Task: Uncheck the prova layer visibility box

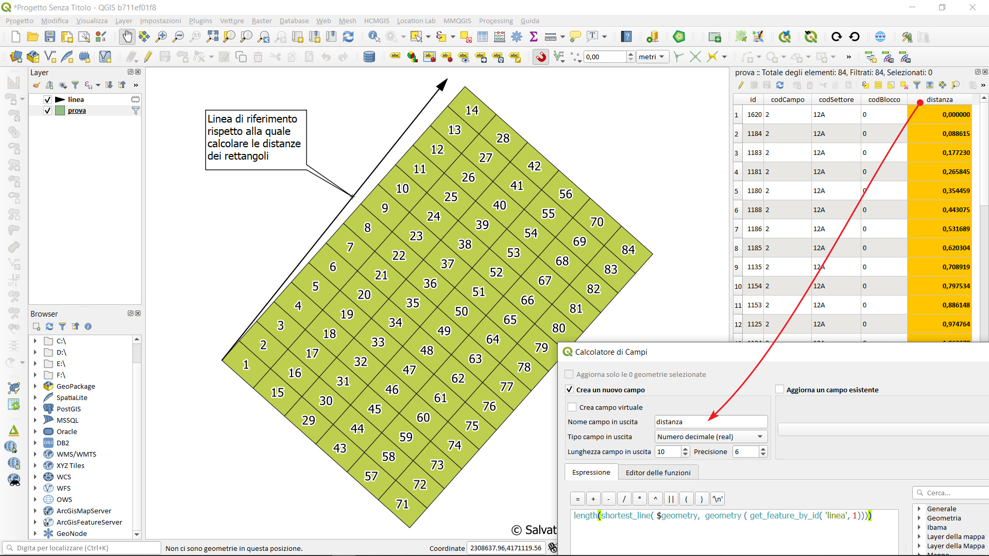Action: pyautogui.click(x=47, y=111)
